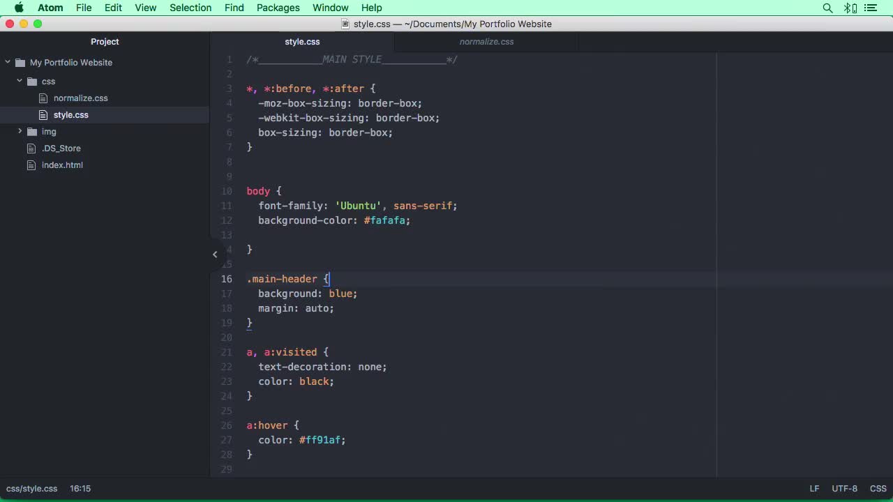Open the Packages menu
The height and width of the screenshot is (502, 893).
[278, 8]
